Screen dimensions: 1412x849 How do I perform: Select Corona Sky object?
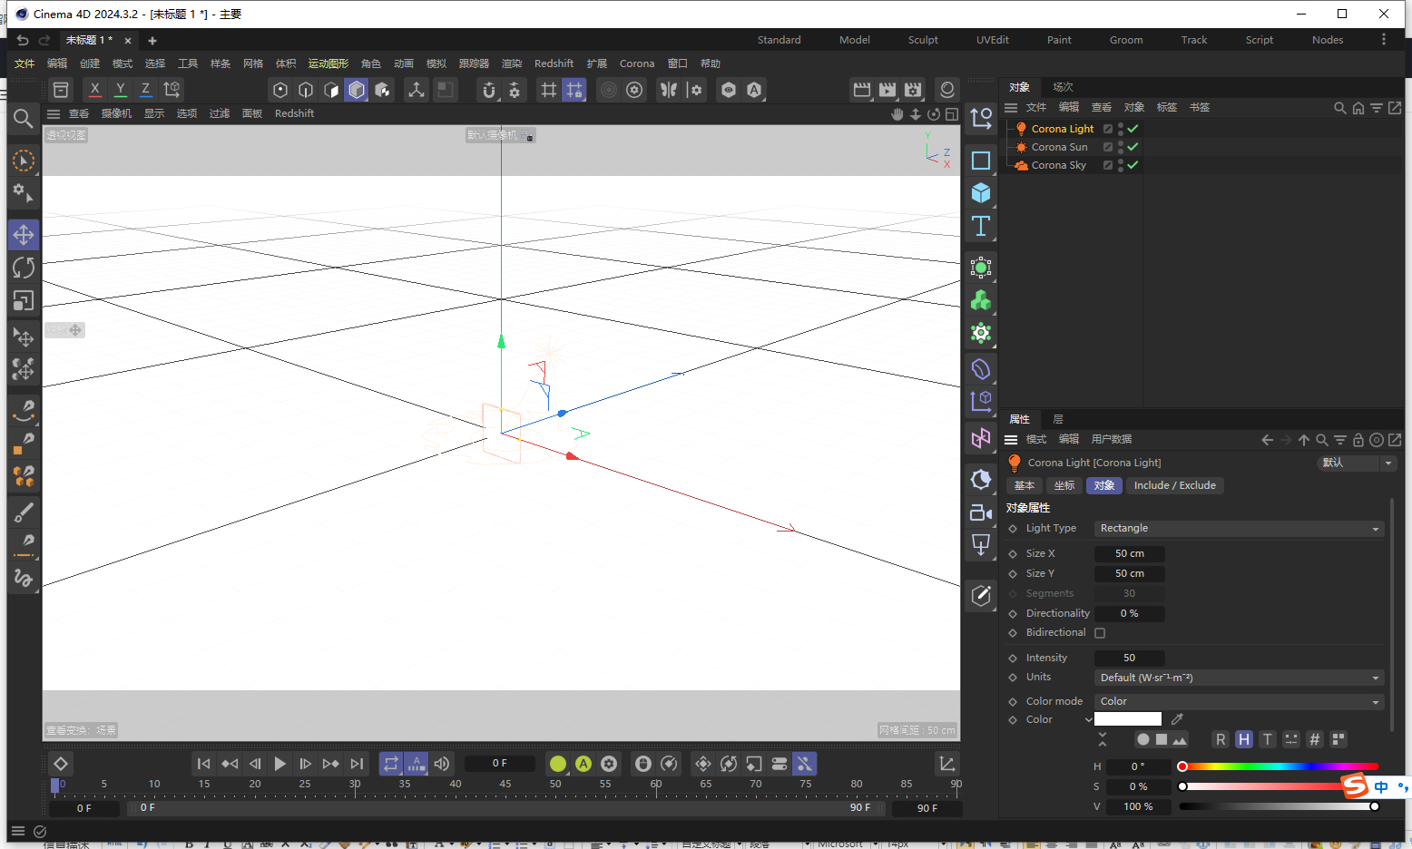pyautogui.click(x=1058, y=165)
